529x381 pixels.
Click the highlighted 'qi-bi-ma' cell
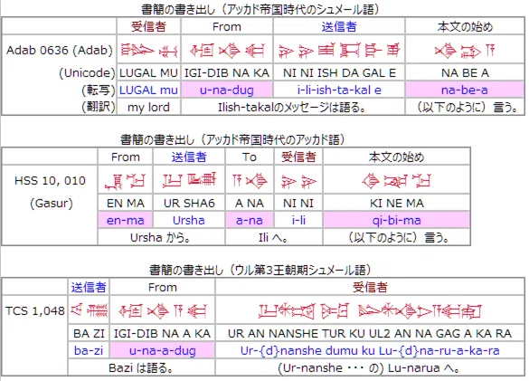(396, 220)
